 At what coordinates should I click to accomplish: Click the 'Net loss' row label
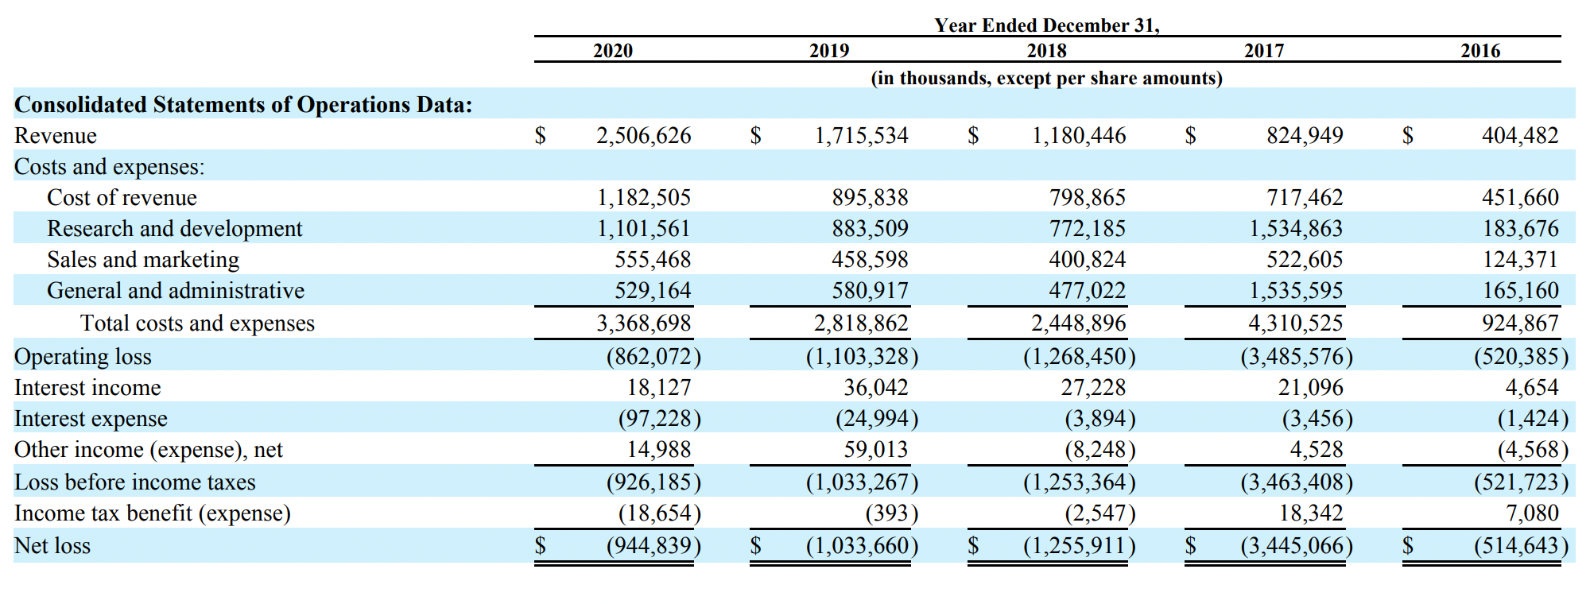tap(52, 546)
